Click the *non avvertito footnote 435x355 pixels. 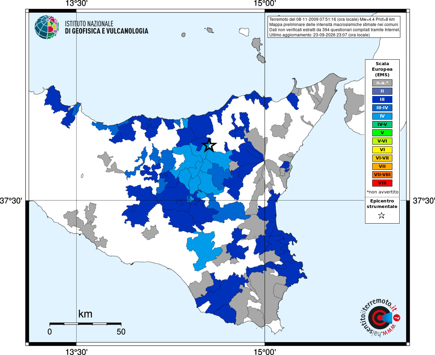pyautogui.click(x=383, y=192)
